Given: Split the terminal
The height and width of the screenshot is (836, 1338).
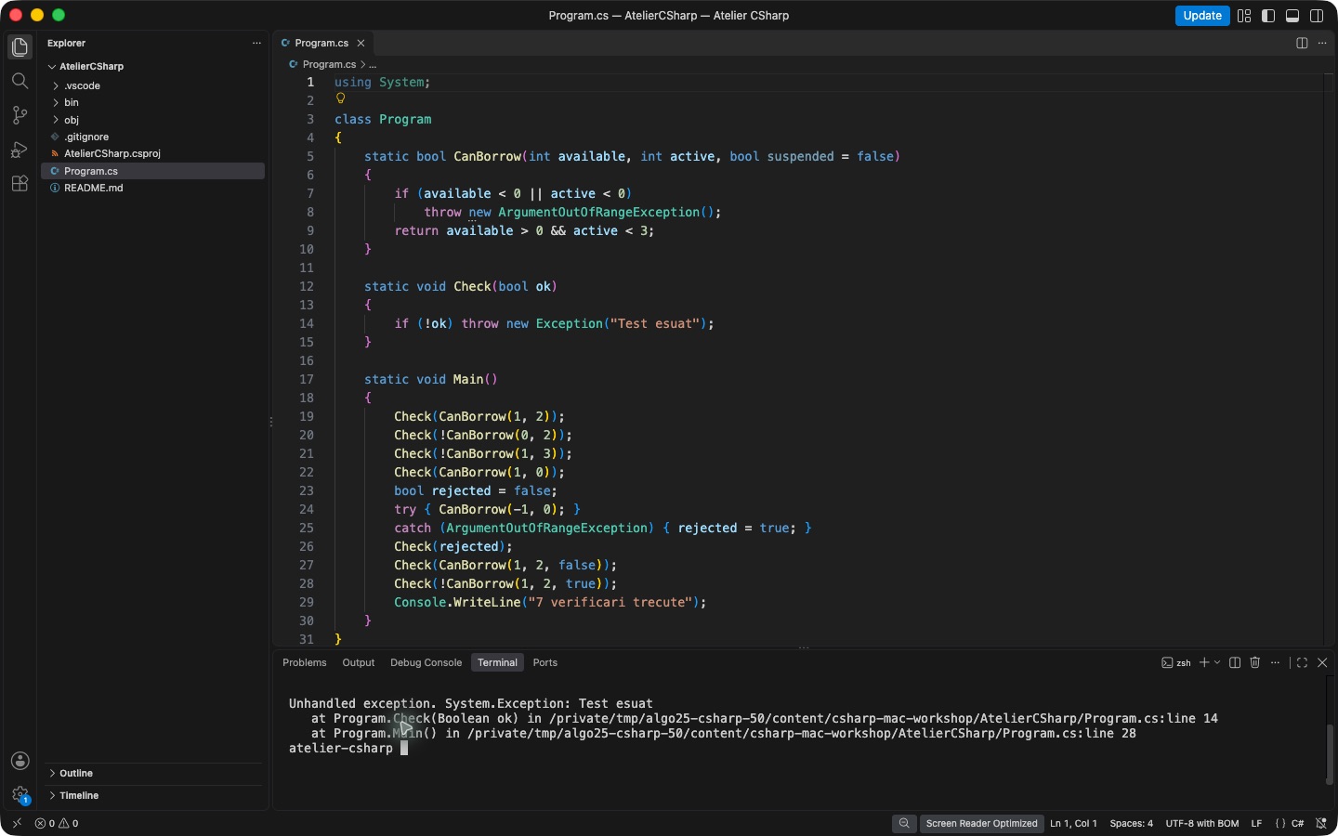Looking at the screenshot, I should tap(1235, 662).
